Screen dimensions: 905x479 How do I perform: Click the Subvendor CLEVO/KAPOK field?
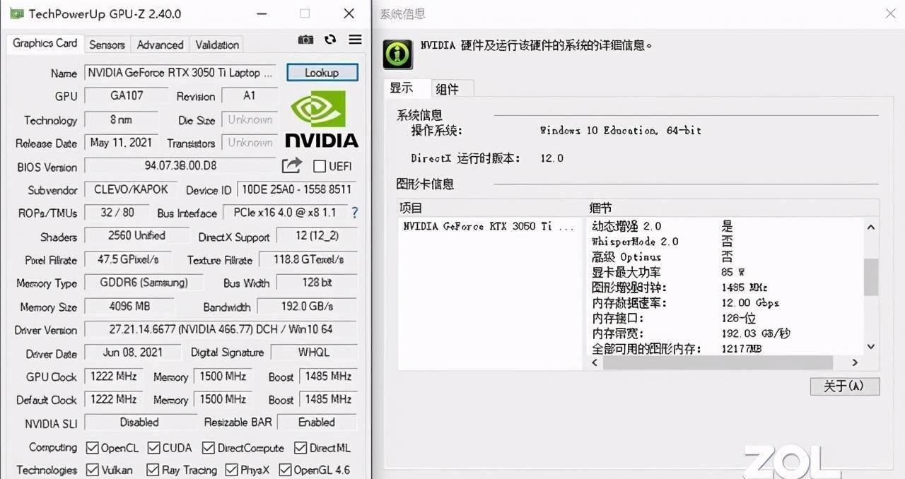pos(131,189)
